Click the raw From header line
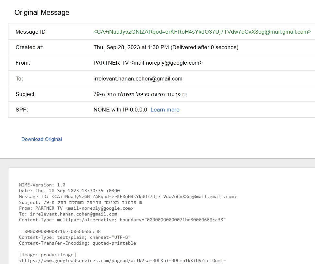 (76, 208)
